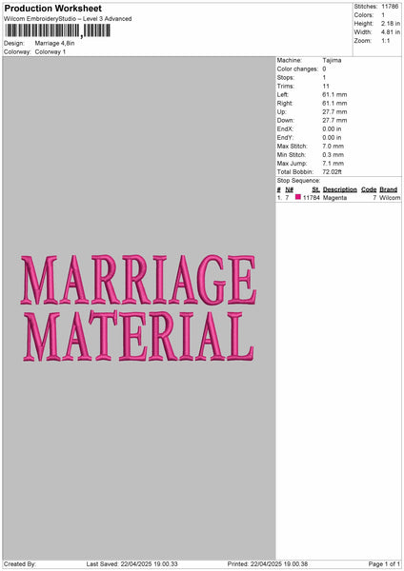Click the Code column header
This screenshot has width=404, height=571.
click(369, 189)
